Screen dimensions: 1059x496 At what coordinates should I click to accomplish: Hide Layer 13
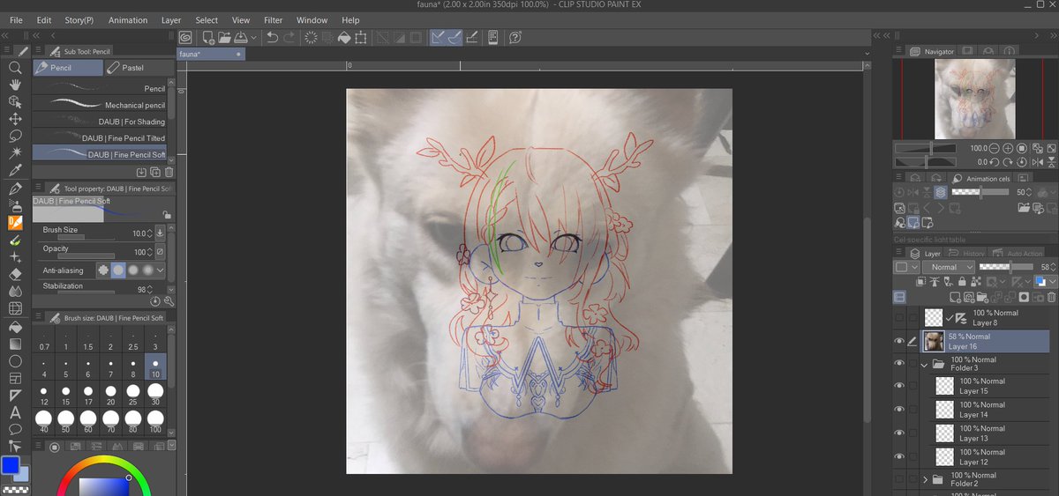pos(900,433)
